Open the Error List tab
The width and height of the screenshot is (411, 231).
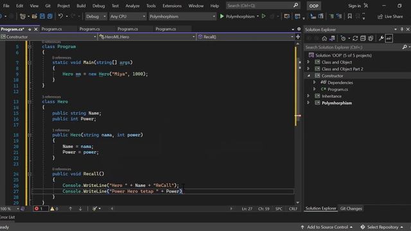pos(7,217)
